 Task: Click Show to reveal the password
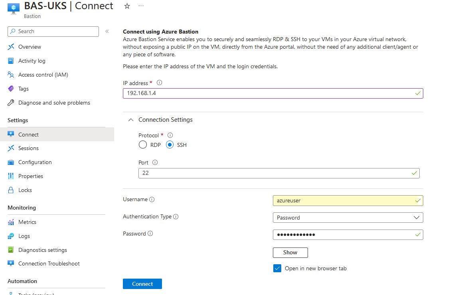(290, 252)
